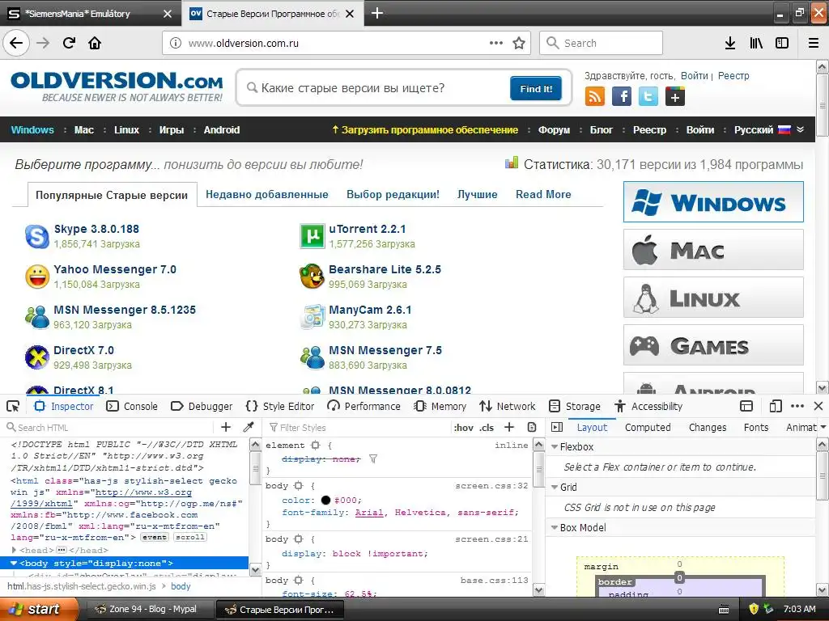Toggle the :hov pseudo-class panel
The image size is (829, 621).
463,428
